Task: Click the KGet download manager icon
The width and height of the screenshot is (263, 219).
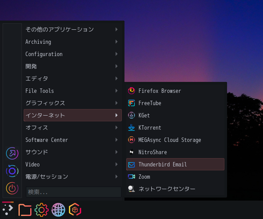Action: (x=131, y=115)
